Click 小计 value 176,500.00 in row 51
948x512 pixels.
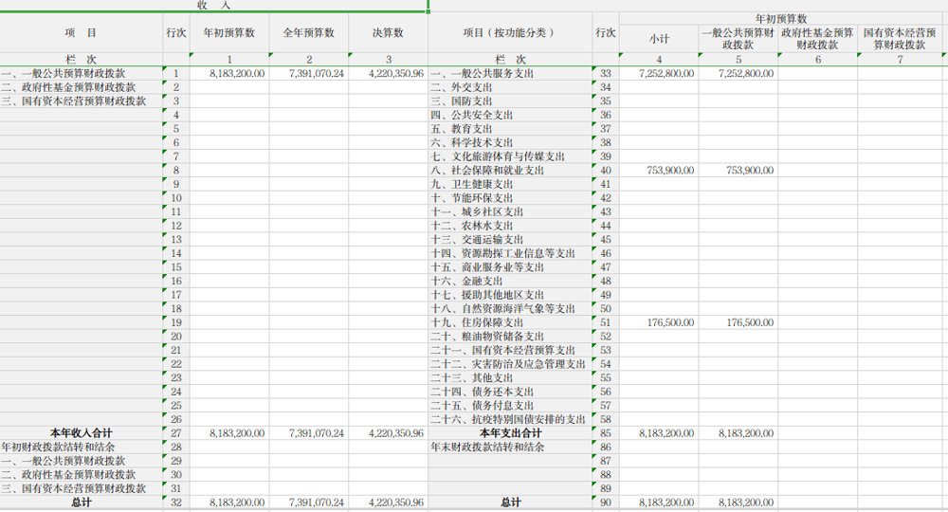coord(659,322)
